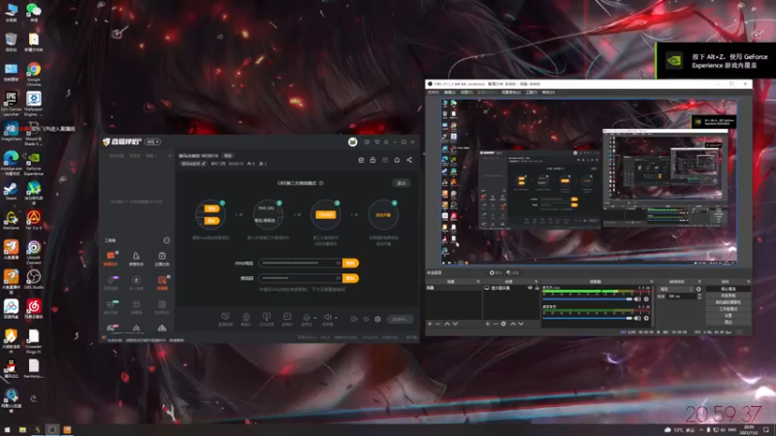776x436 pixels.
Task: Toggle visibility eye of the display capture source
Action: click(530, 288)
